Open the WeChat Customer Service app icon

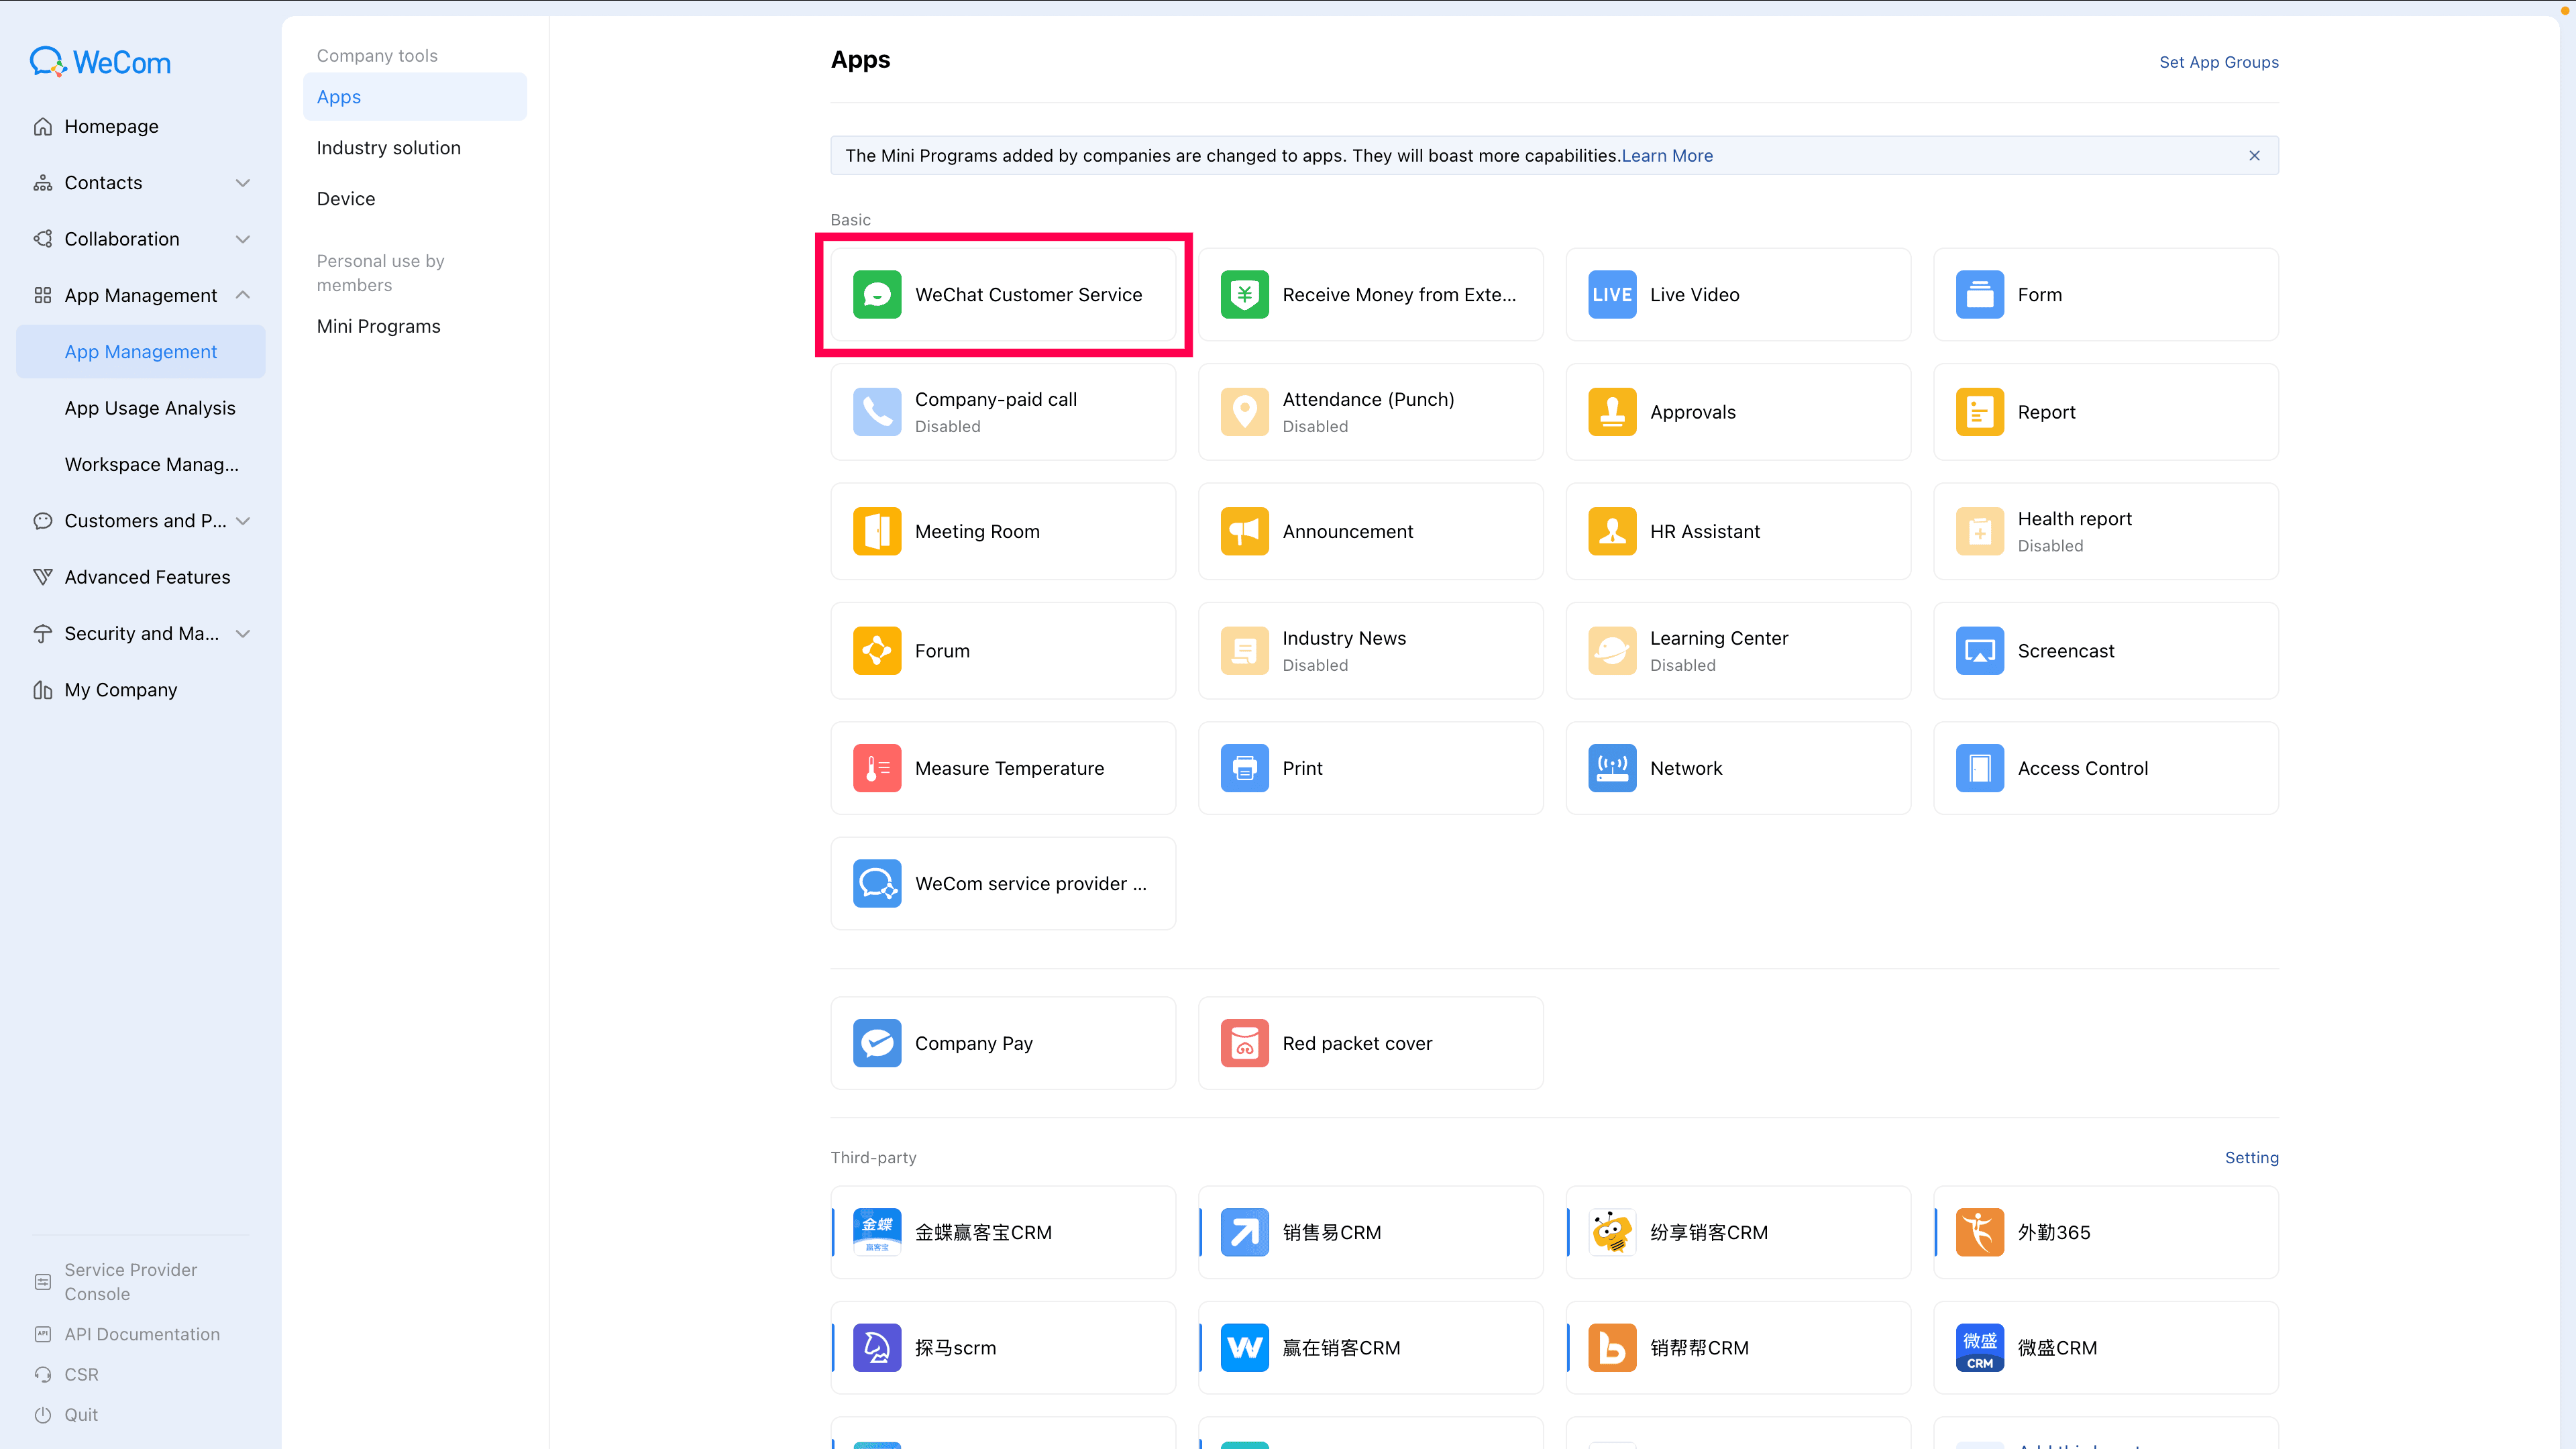tap(877, 294)
